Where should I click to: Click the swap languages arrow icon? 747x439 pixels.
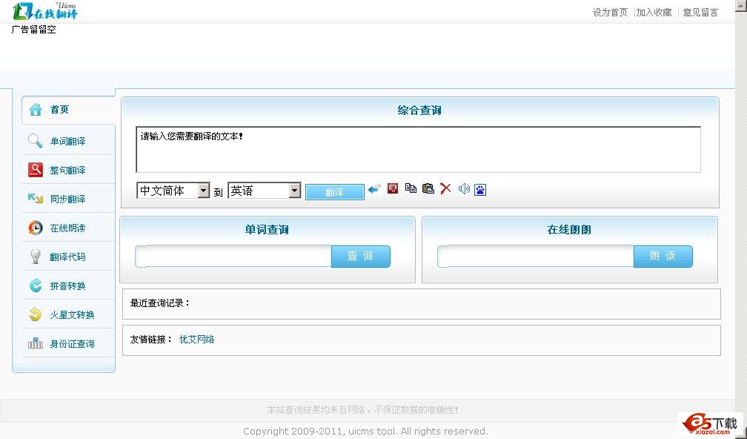coord(375,189)
